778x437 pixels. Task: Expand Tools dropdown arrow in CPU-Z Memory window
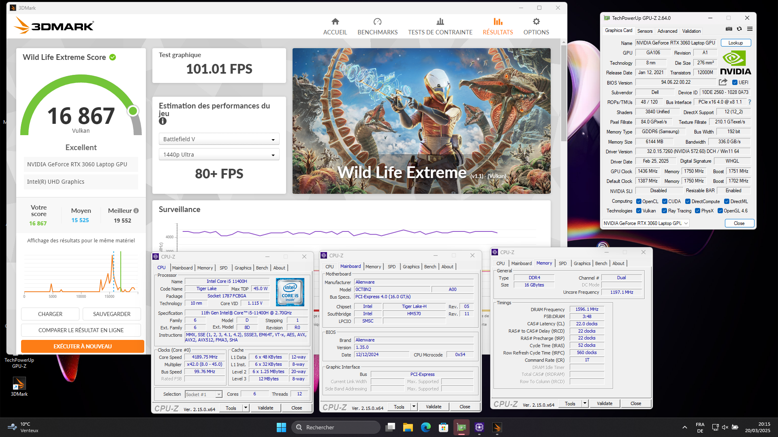tap(585, 403)
